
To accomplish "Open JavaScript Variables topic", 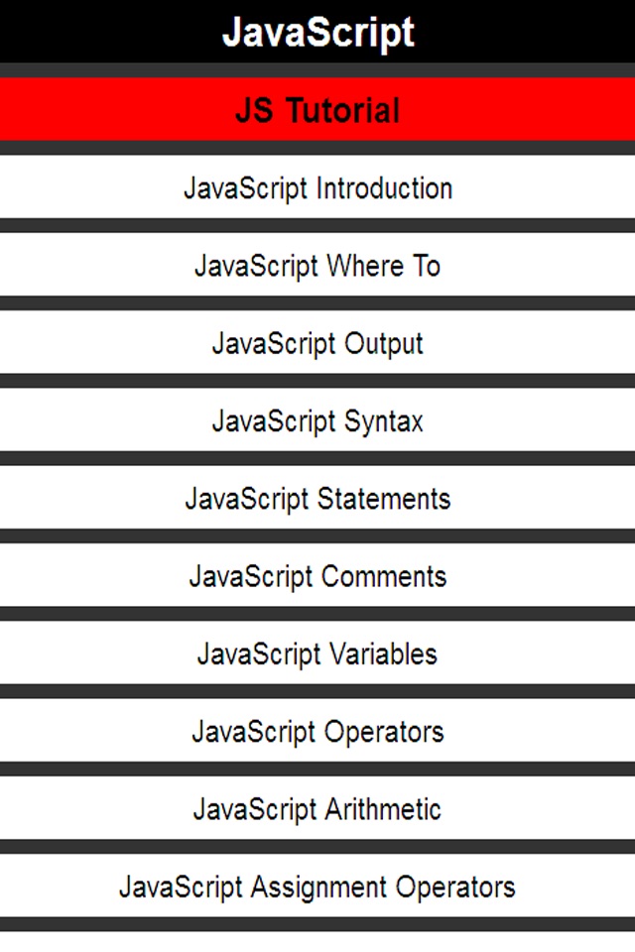I will (317, 654).
